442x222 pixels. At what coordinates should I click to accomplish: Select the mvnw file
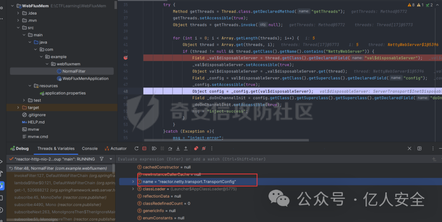tap(31, 129)
